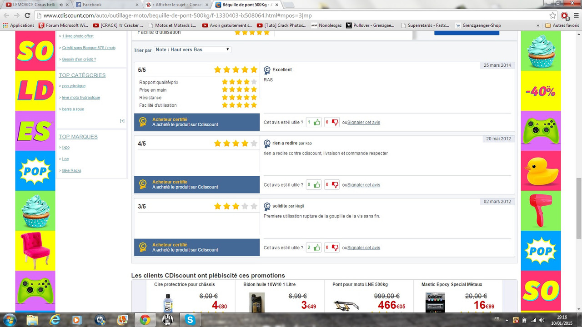582x327 pixels.
Task: Open the Windows Start button
Action: pos(9,320)
